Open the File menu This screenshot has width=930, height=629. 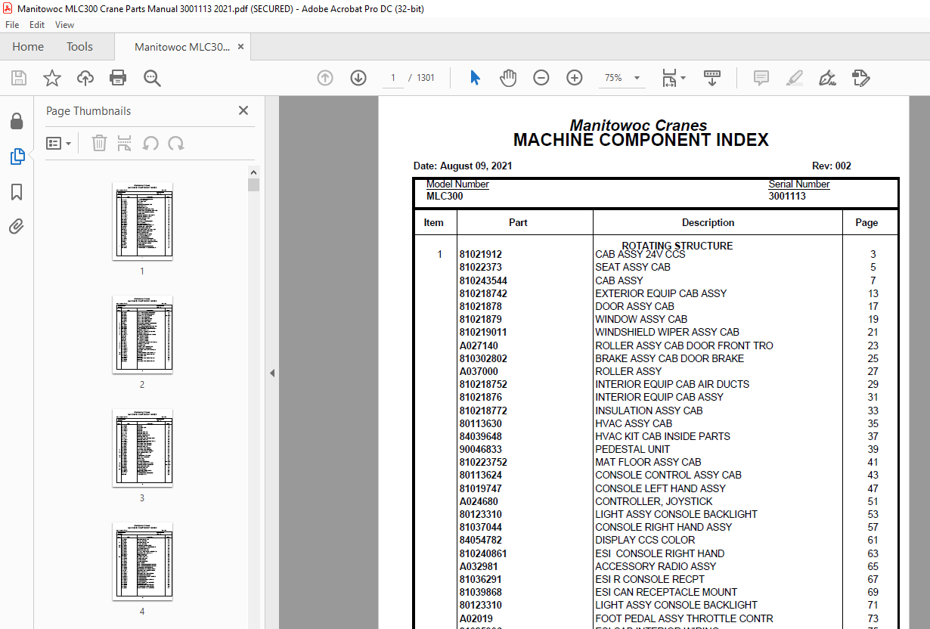(x=12, y=25)
